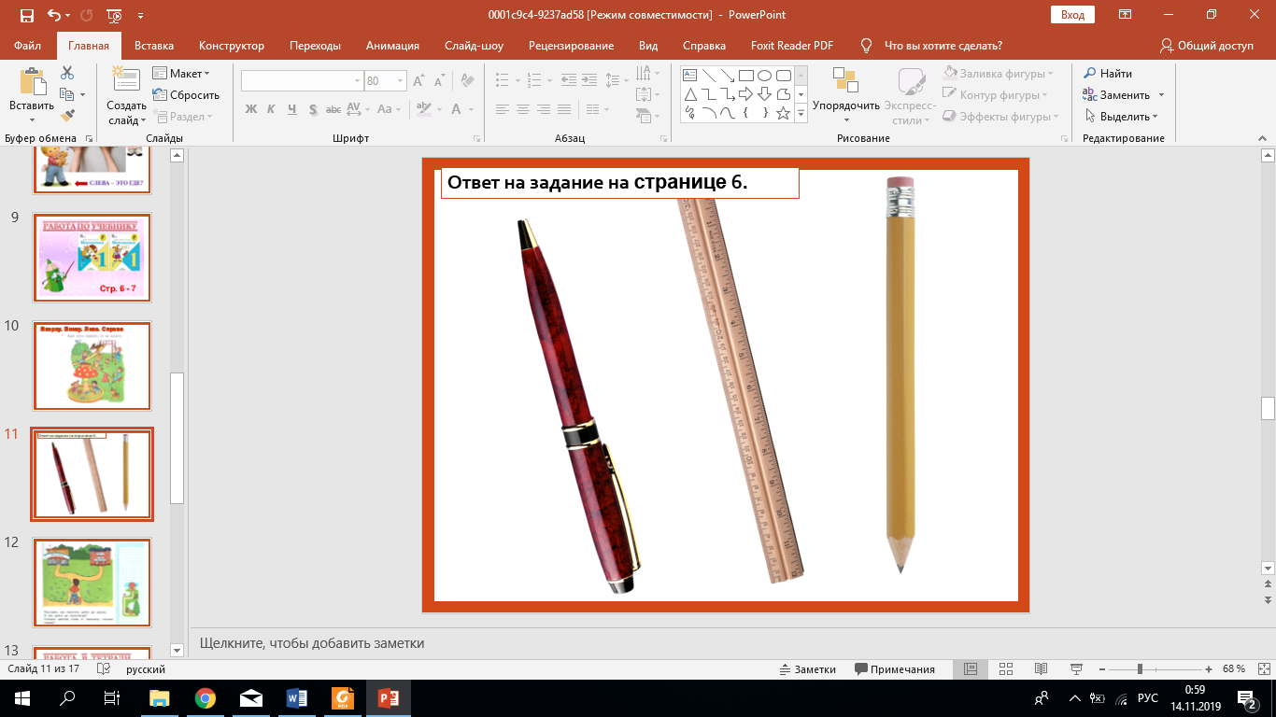Switch to Normal view in status bar
Image resolution: width=1276 pixels, height=717 pixels.
click(x=971, y=669)
